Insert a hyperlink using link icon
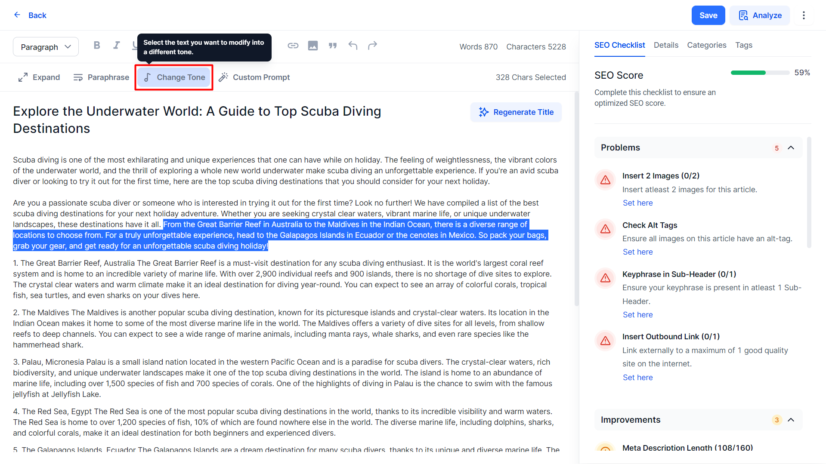The width and height of the screenshot is (826, 464). (293, 46)
